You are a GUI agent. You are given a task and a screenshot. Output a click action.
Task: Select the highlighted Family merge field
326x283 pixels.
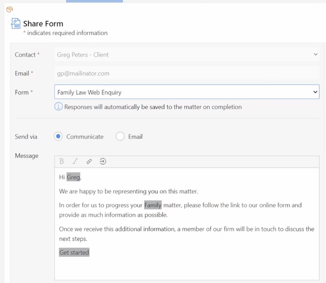(153, 205)
